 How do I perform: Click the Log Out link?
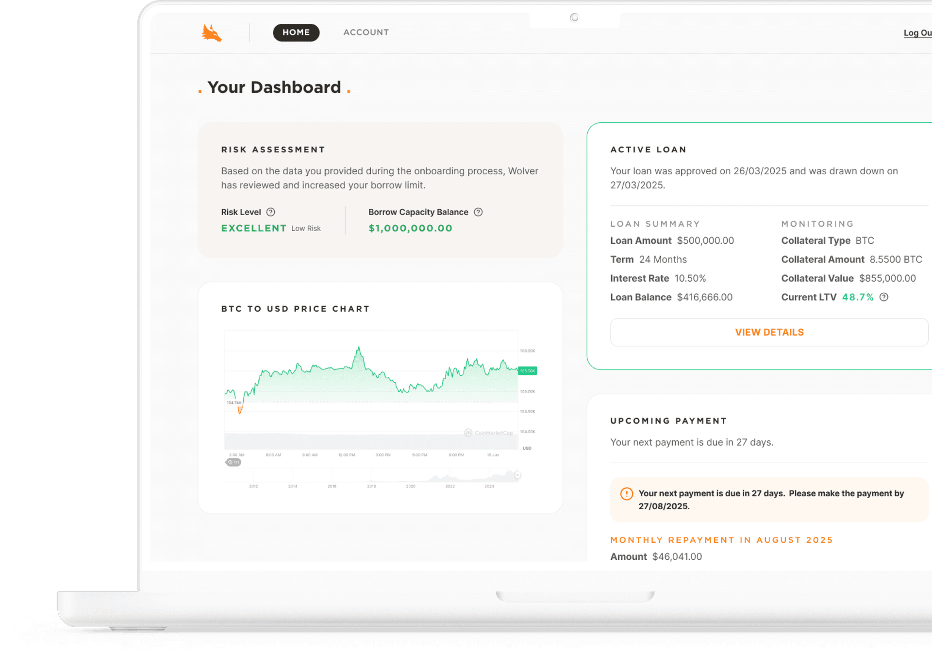click(917, 33)
